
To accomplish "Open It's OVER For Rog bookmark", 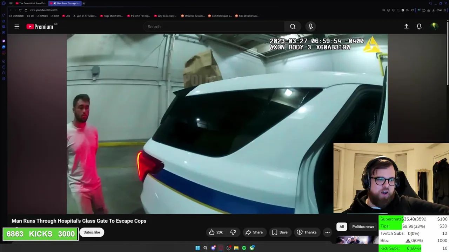I will tap(139, 16).
